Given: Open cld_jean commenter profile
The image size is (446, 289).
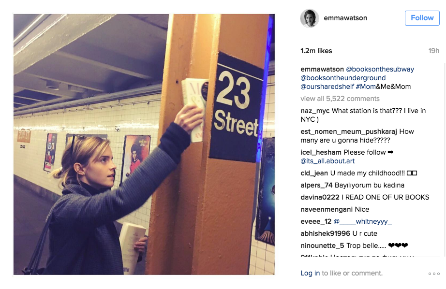Looking at the screenshot, I should pos(314,173).
